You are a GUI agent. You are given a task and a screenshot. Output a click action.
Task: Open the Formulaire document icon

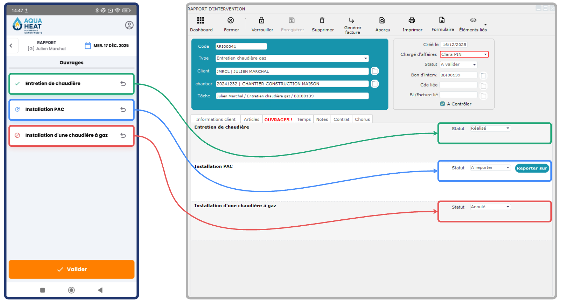[x=442, y=20]
